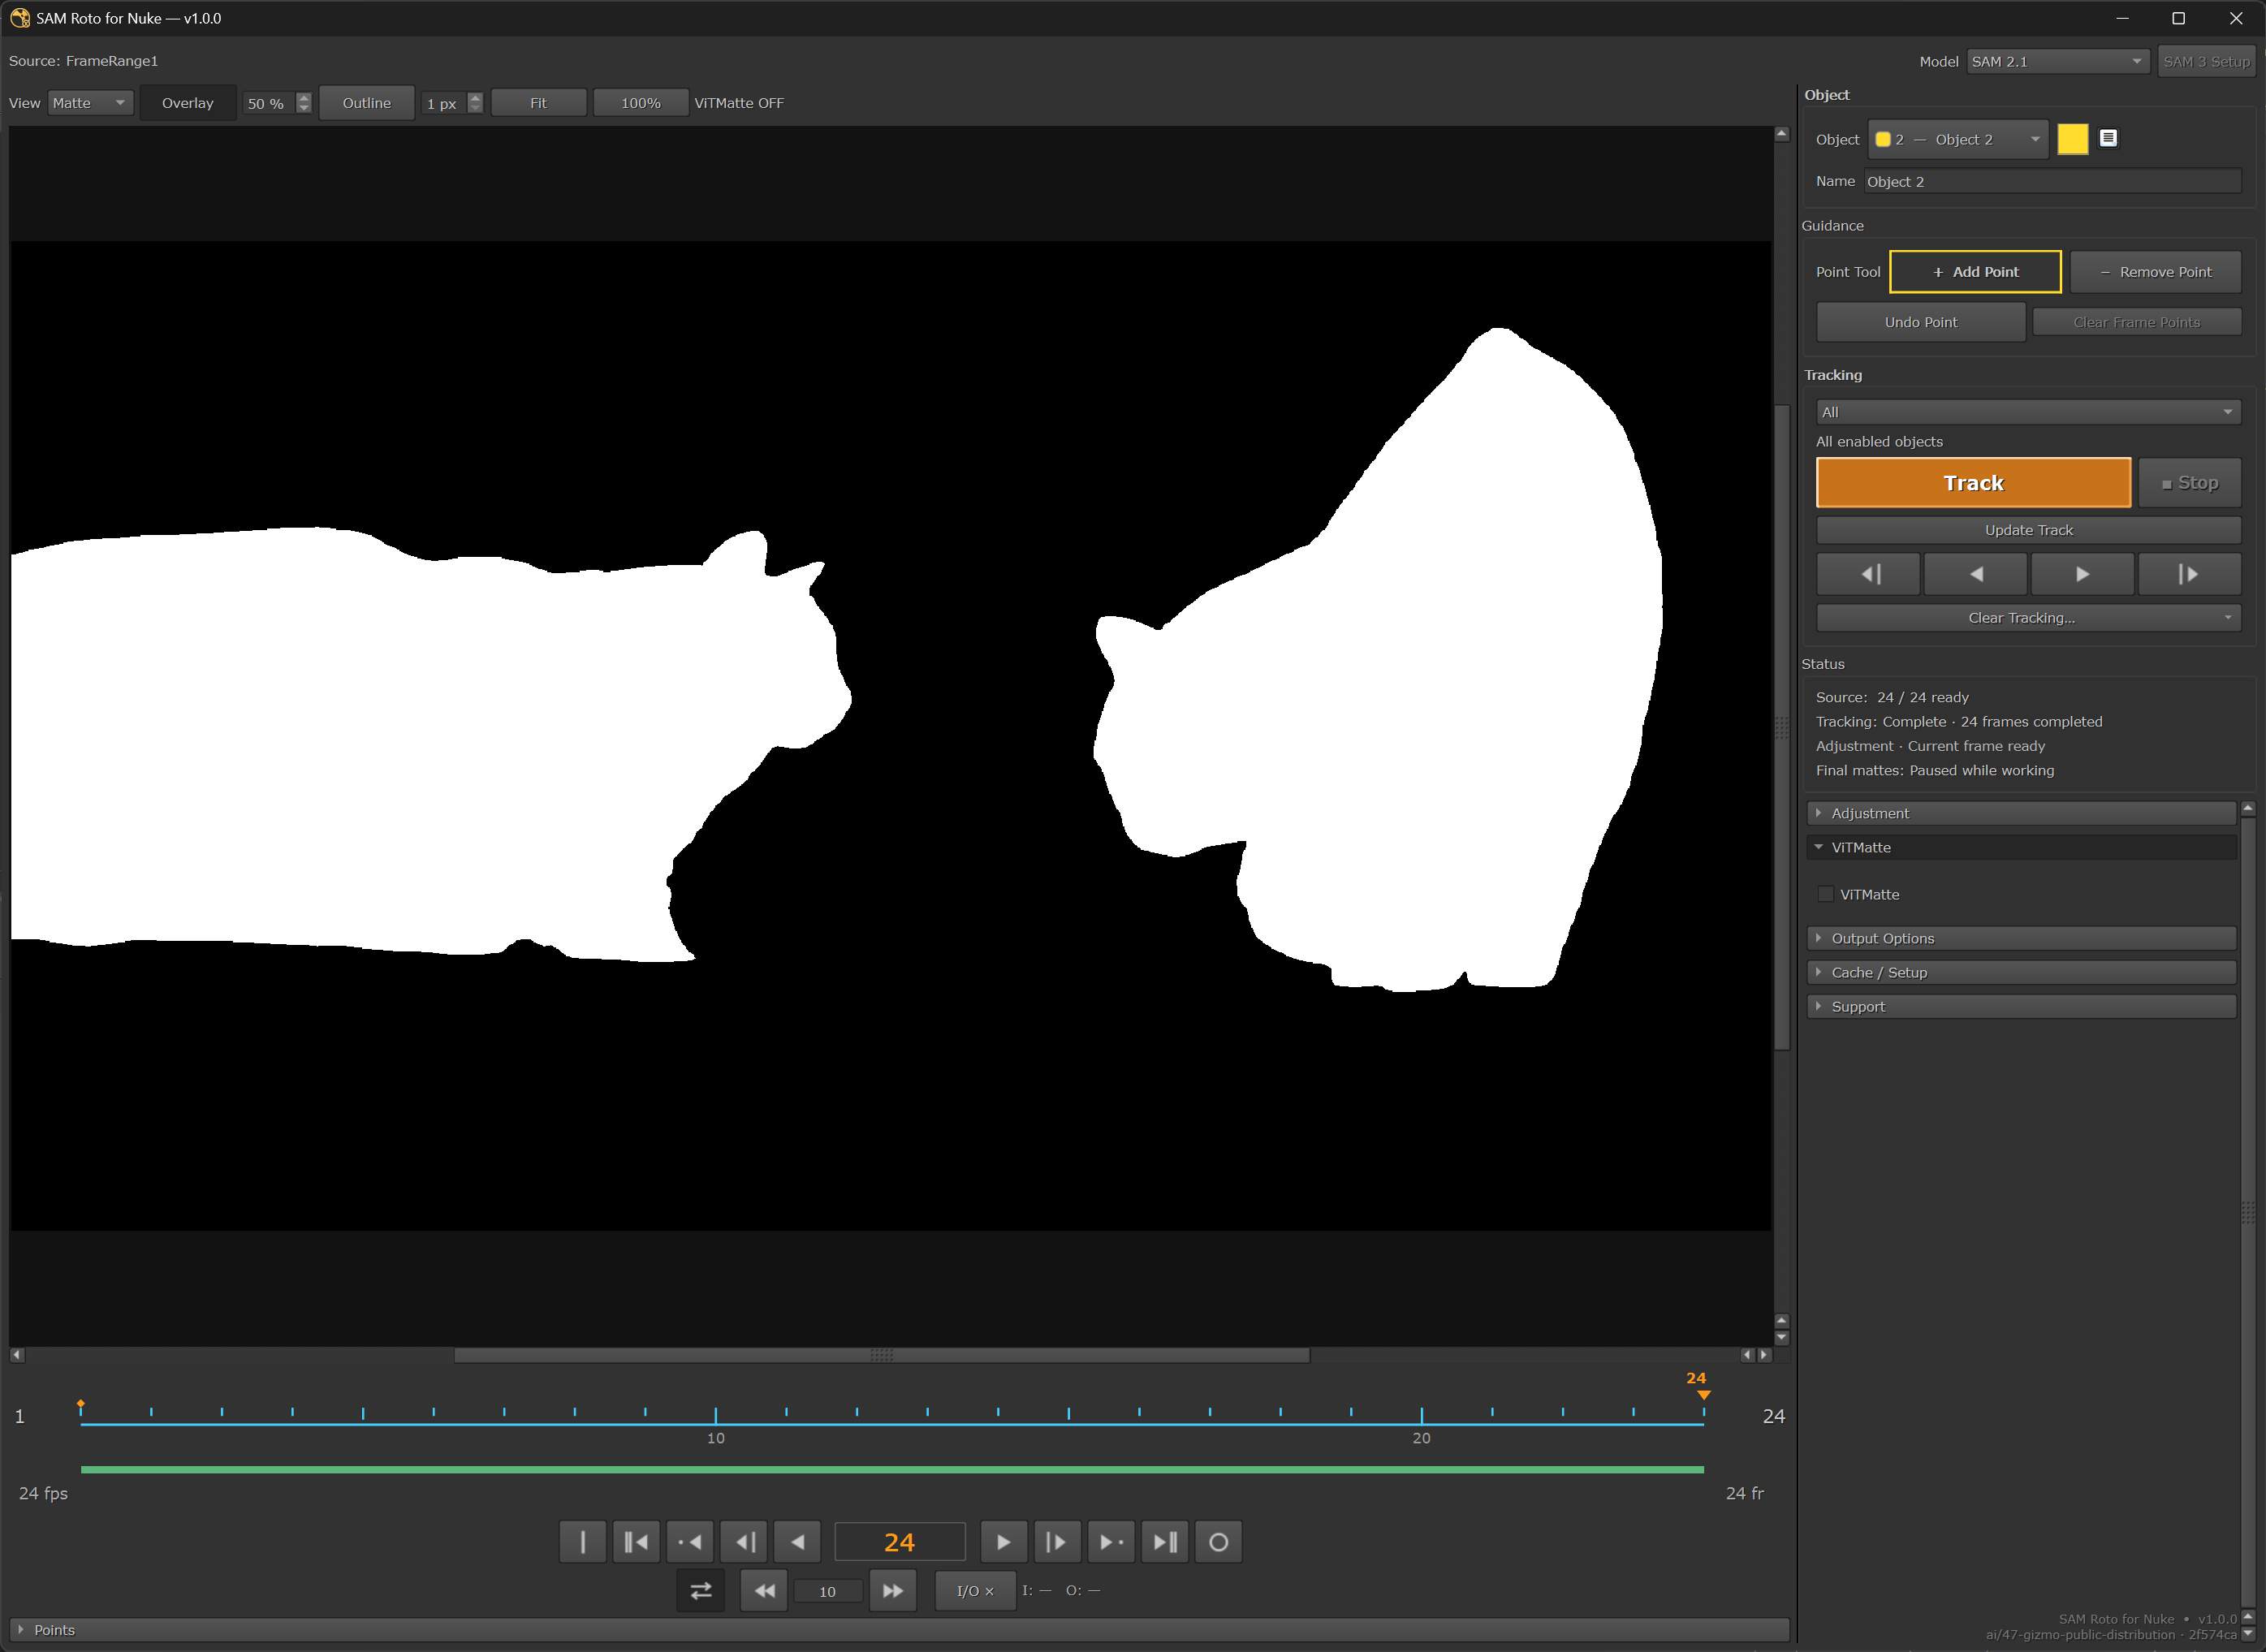Track forward continuously in Tracking panel
The height and width of the screenshot is (1652, 2266).
[2082, 574]
